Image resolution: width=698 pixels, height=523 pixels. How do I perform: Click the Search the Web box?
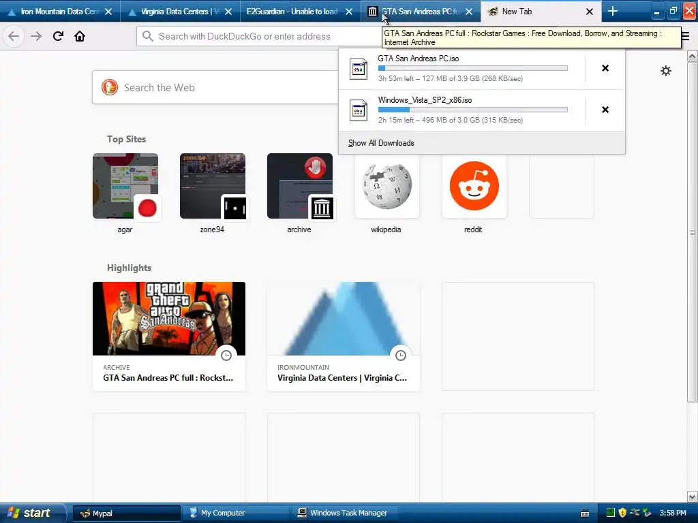[215, 88]
